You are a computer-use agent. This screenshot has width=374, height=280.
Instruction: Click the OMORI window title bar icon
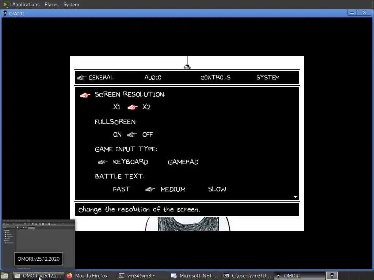point(5,13)
